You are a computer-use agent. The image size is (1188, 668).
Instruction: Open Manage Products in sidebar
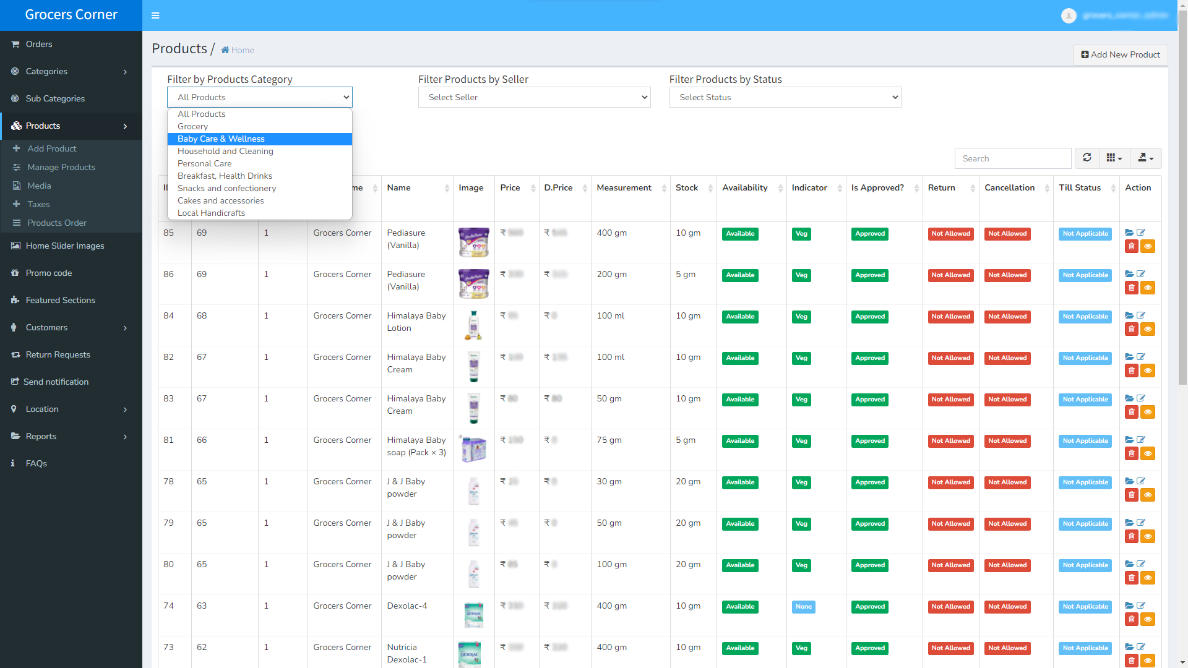[x=61, y=167]
